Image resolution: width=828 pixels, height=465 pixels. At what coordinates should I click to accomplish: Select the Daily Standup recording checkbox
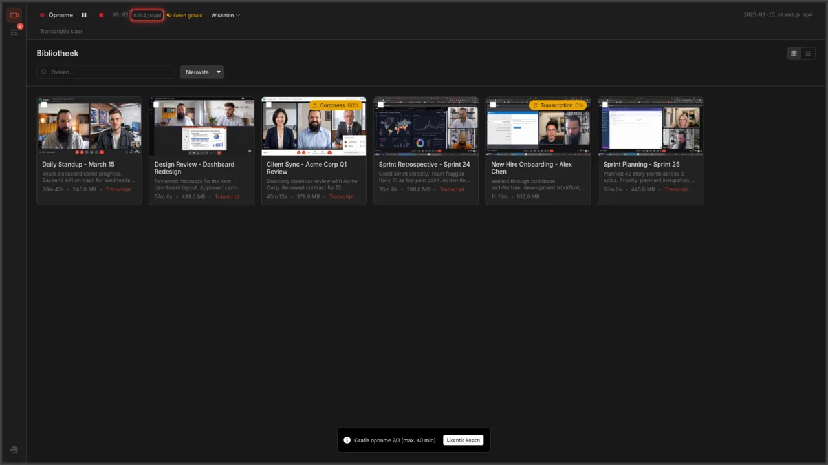coord(44,104)
